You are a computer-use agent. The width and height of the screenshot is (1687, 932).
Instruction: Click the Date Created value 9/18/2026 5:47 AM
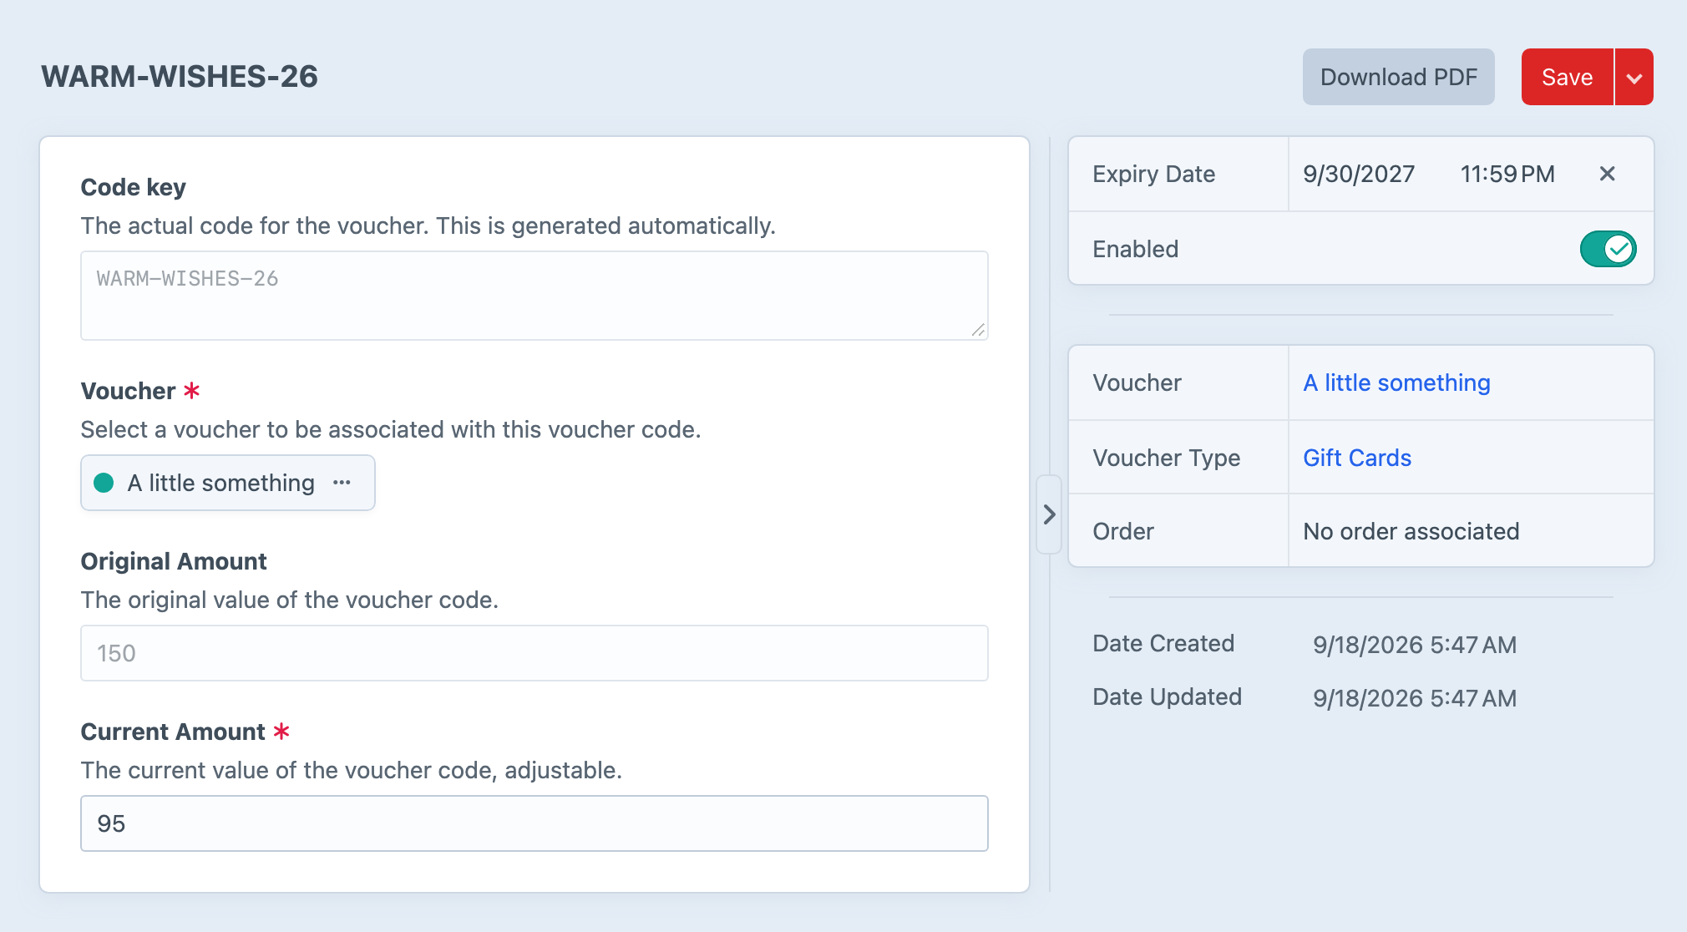click(x=1414, y=645)
